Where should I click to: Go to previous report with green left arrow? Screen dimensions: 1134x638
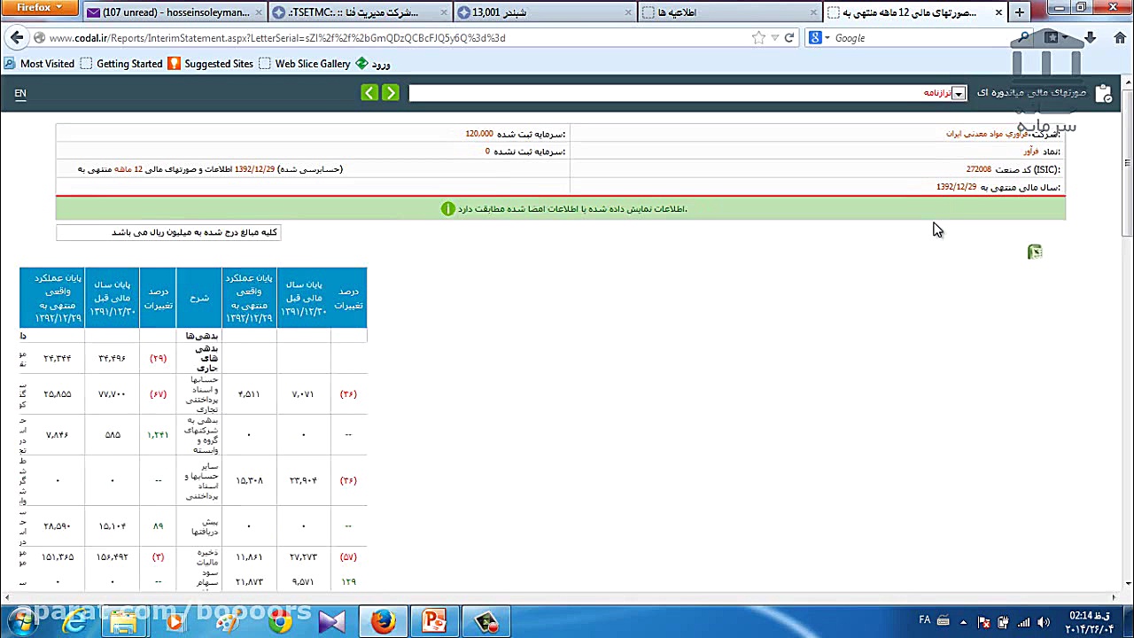pyautogui.click(x=369, y=93)
